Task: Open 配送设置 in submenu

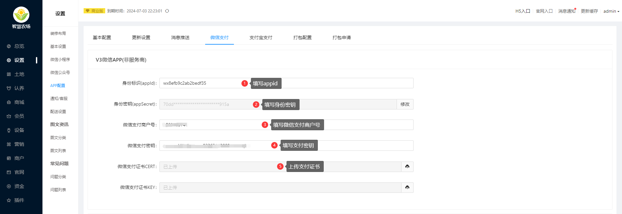Action: pos(58,112)
